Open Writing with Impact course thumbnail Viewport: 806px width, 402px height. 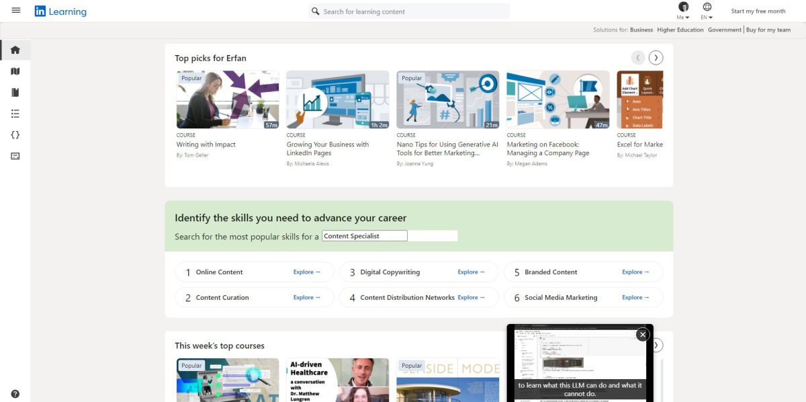(228, 99)
